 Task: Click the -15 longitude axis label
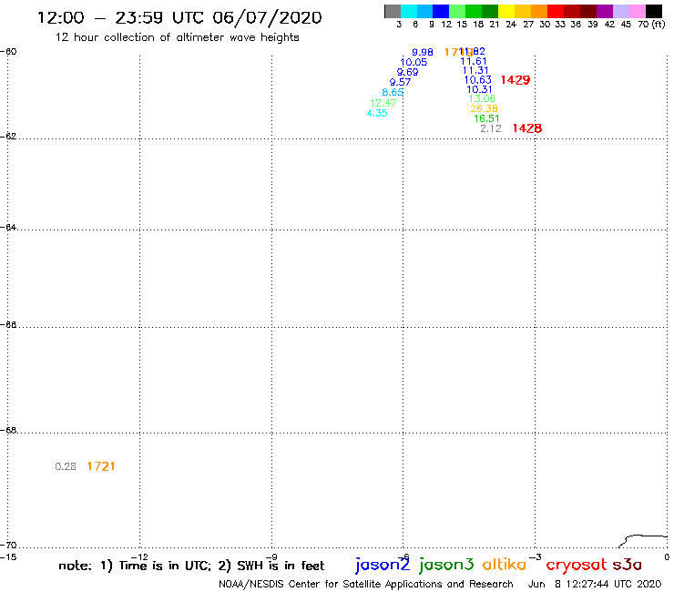(8, 557)
